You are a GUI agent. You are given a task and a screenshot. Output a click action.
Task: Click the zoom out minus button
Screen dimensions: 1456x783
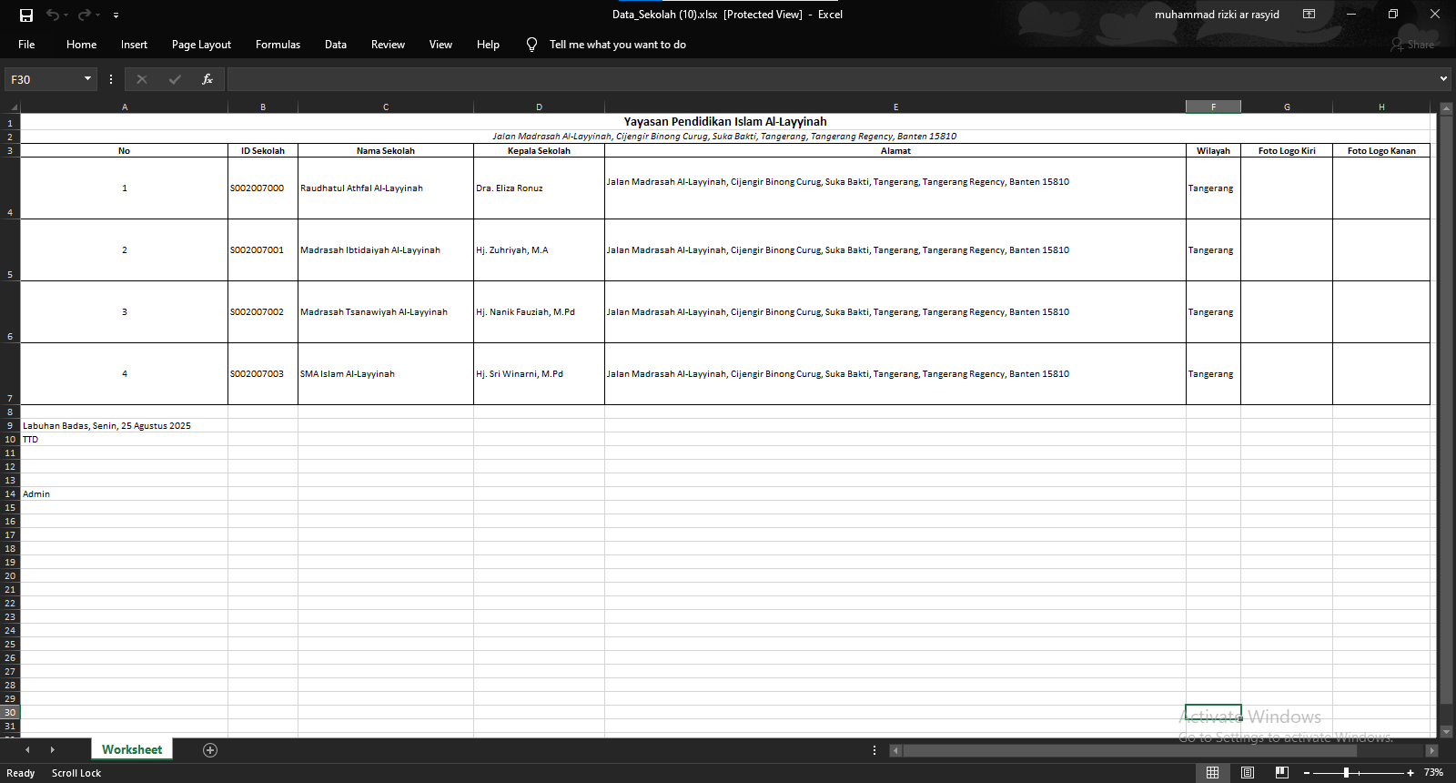[x=1307, y=773]
